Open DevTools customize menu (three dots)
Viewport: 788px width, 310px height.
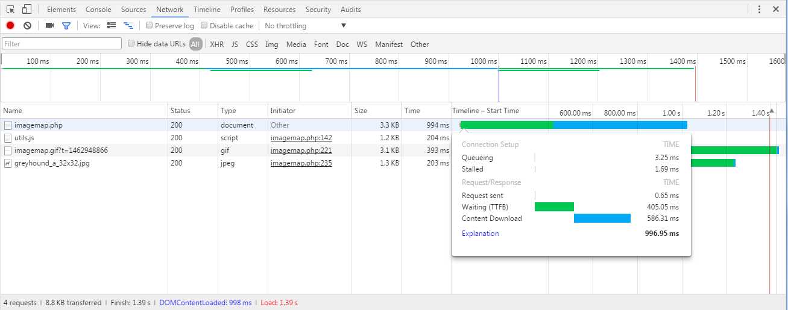coord(759,9)
